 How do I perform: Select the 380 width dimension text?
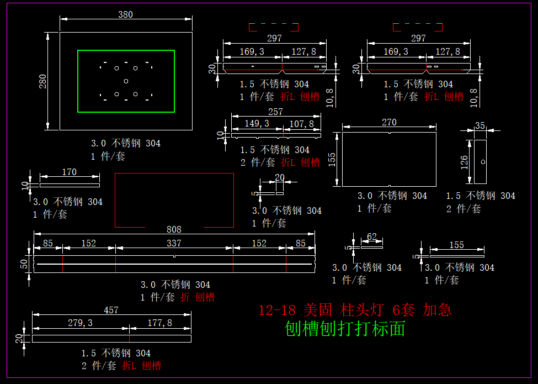125,14
